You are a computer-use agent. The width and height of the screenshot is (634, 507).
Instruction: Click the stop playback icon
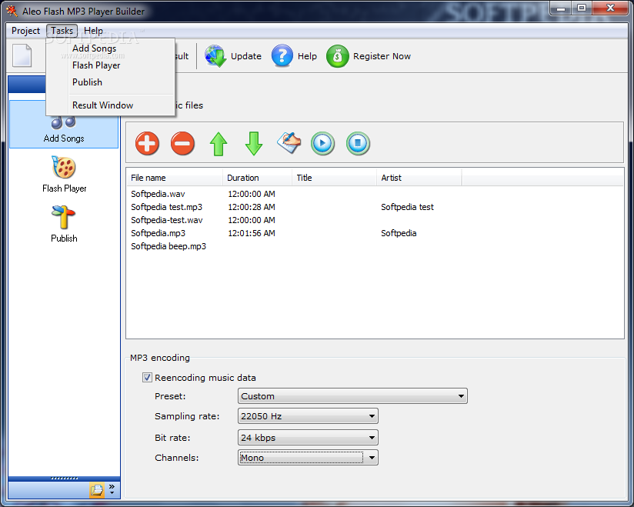coord(358,143)
